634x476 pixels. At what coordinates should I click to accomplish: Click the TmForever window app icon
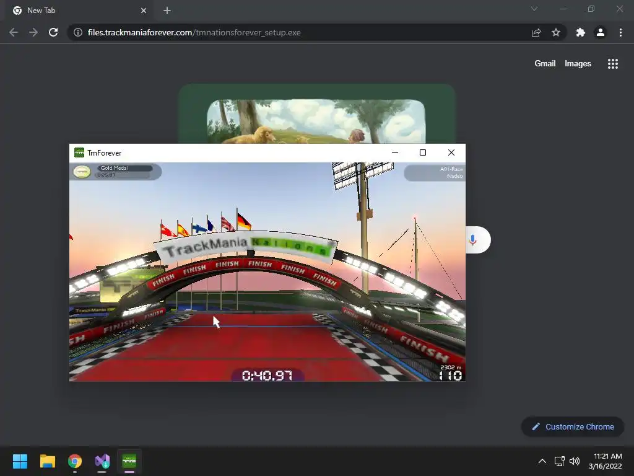click(79, 152)
